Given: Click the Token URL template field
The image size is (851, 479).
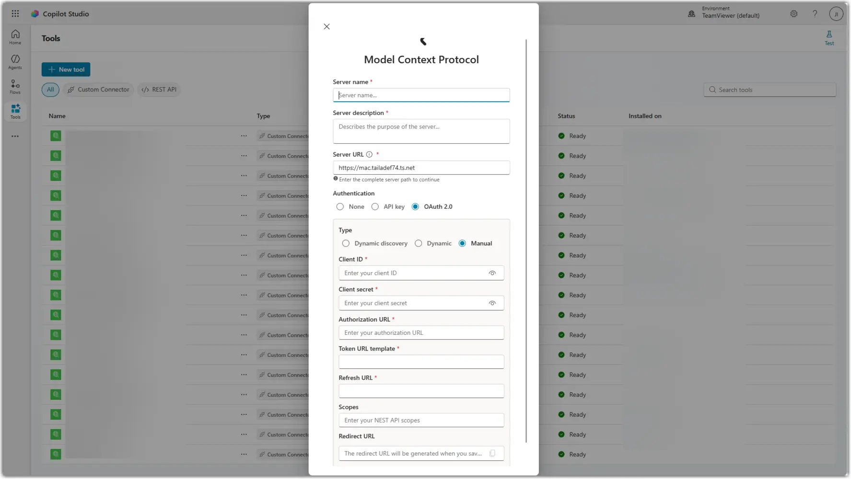Looking at the screenshot, I should (421, 362).
